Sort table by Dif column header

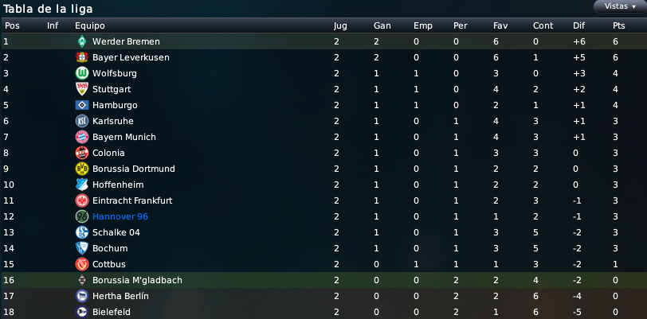(x=578, y=25)
